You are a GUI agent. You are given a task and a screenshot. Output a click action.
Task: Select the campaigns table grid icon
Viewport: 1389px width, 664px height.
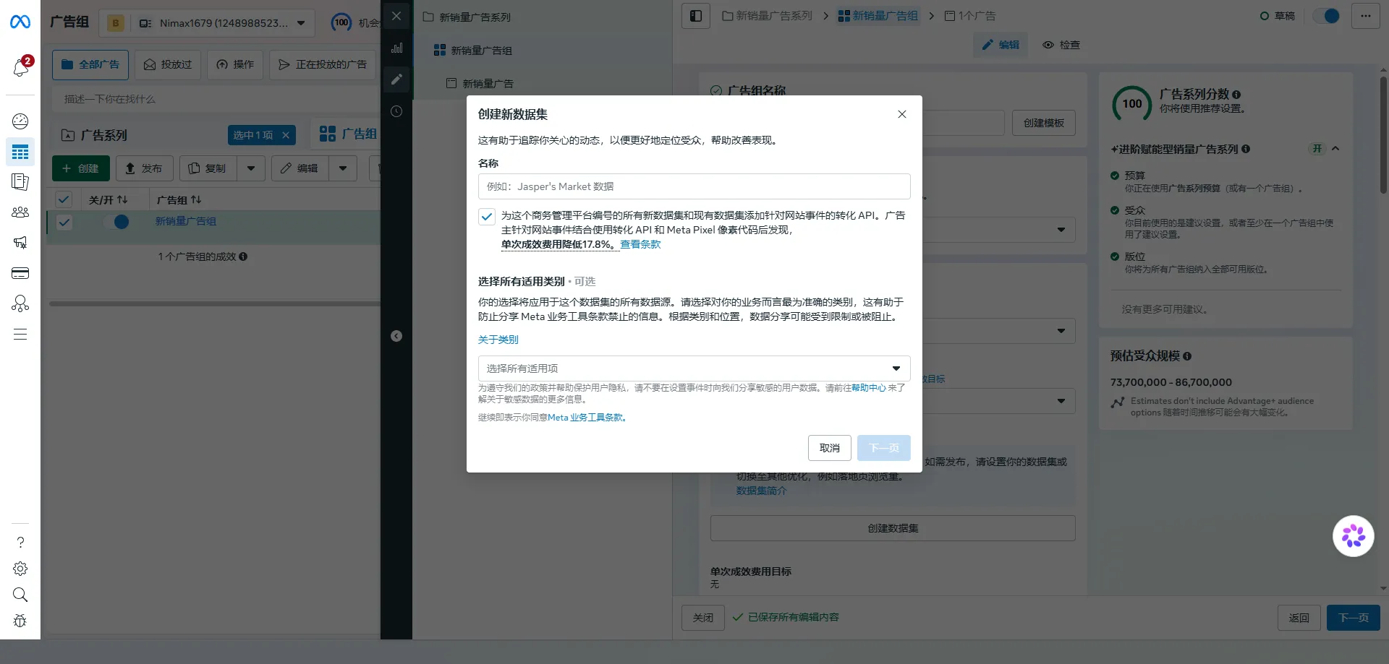tap(20, 152)
